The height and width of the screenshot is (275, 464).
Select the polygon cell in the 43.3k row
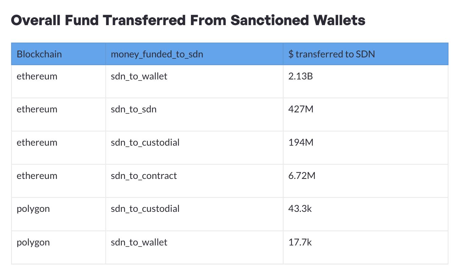(x=33, y=208)
